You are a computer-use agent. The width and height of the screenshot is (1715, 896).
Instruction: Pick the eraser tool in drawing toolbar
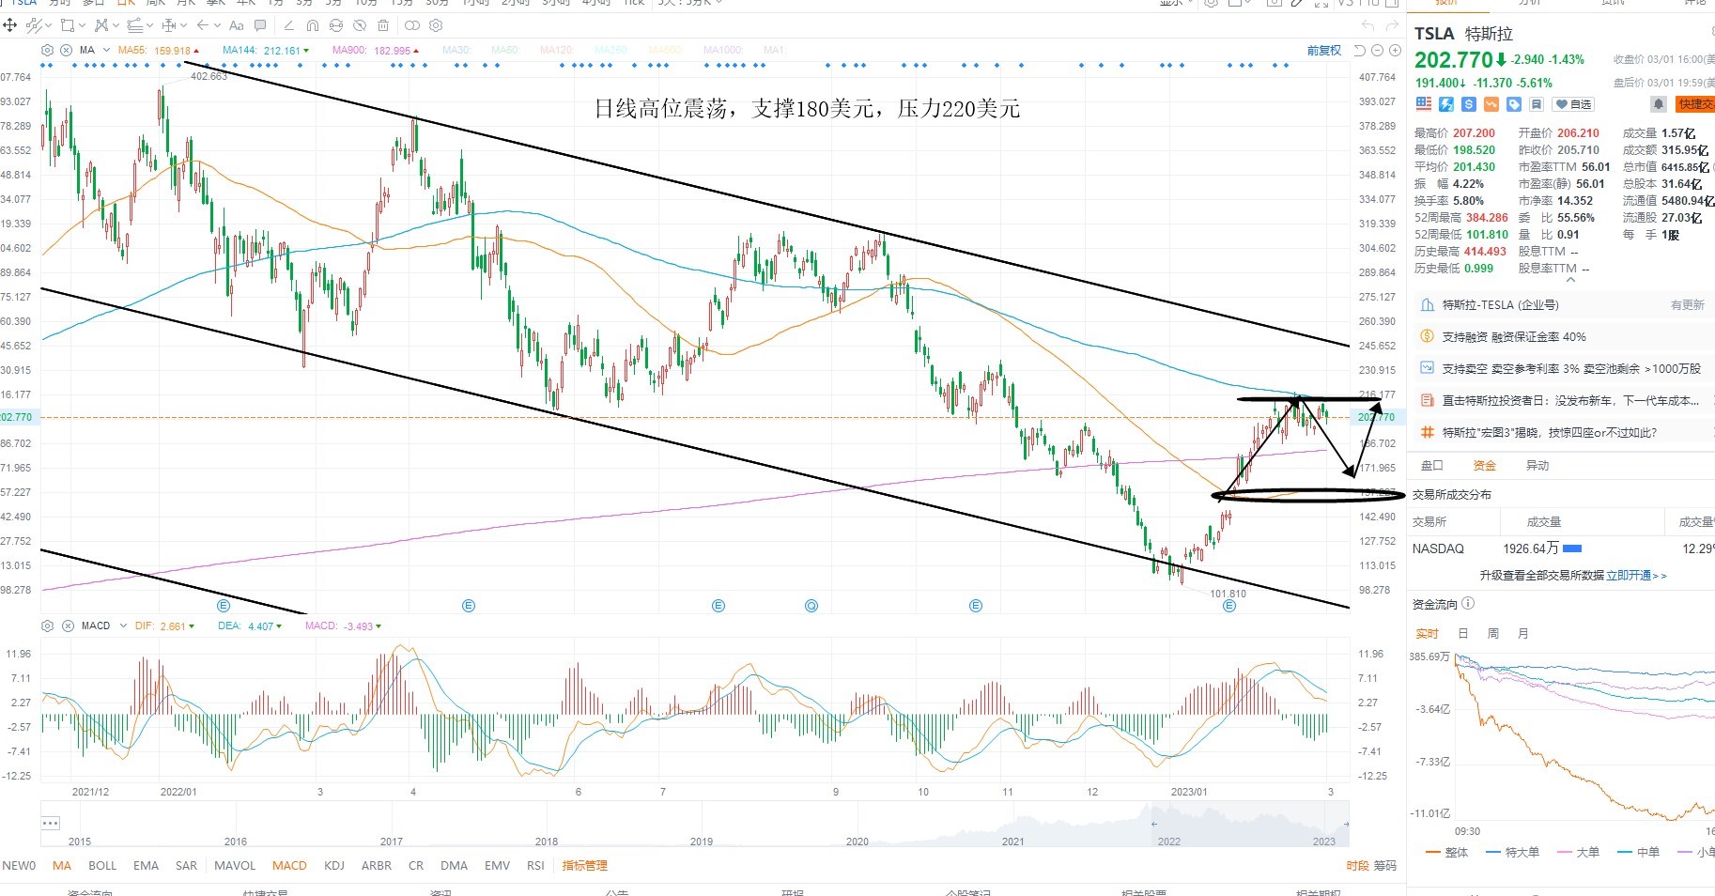click(288, 25)
